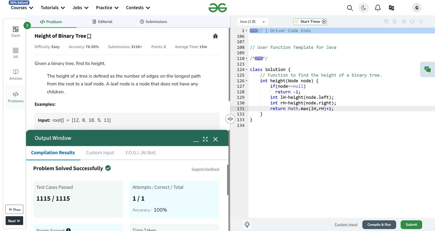Open the search icon in header
This screenshot has height=231, width=435.
350,8
